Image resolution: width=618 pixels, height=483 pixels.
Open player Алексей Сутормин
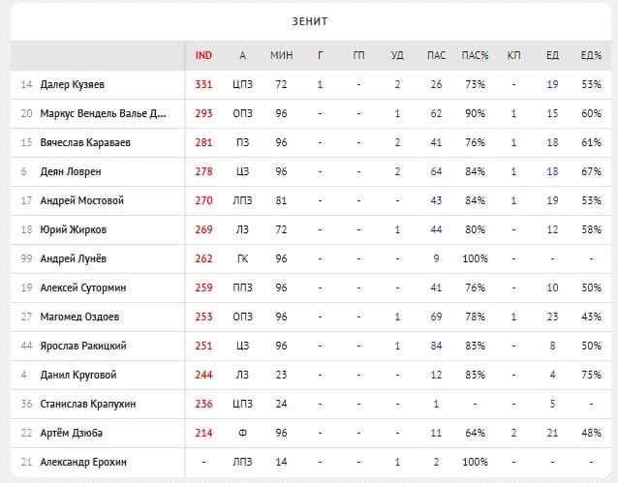tap(83, 288)
